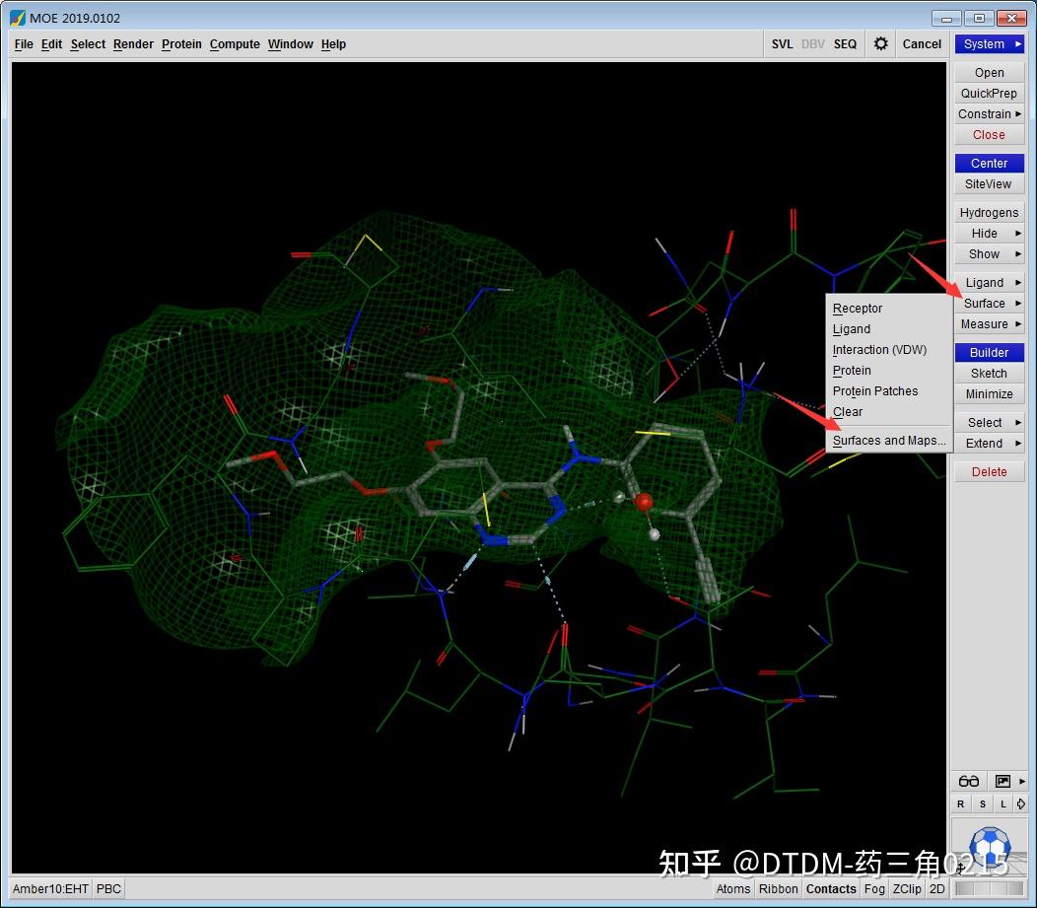This screenshot has height=908, width=1037.
Task: Click the blue trackball sphere
Action: [989, 845]
